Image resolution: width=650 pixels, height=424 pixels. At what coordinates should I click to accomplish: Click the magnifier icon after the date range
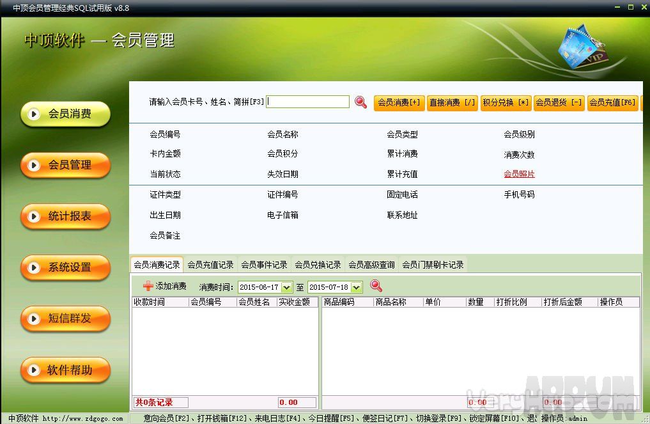[x=376, y=287]
